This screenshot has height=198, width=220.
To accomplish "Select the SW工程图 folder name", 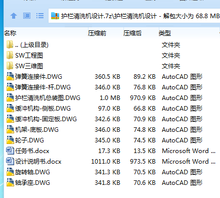I will [29, 56].
